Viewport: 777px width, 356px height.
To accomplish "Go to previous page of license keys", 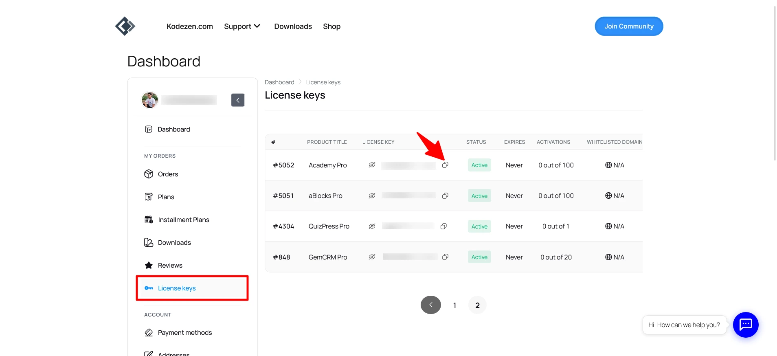I will [431, 305].
